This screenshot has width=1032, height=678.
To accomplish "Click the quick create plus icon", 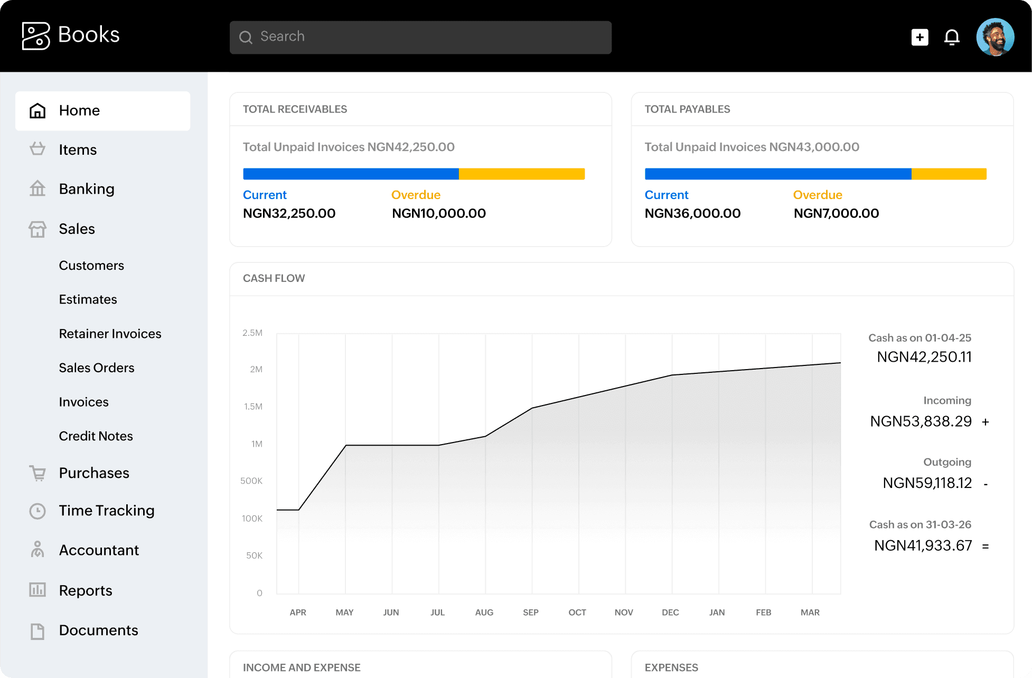I will [920, 37].
